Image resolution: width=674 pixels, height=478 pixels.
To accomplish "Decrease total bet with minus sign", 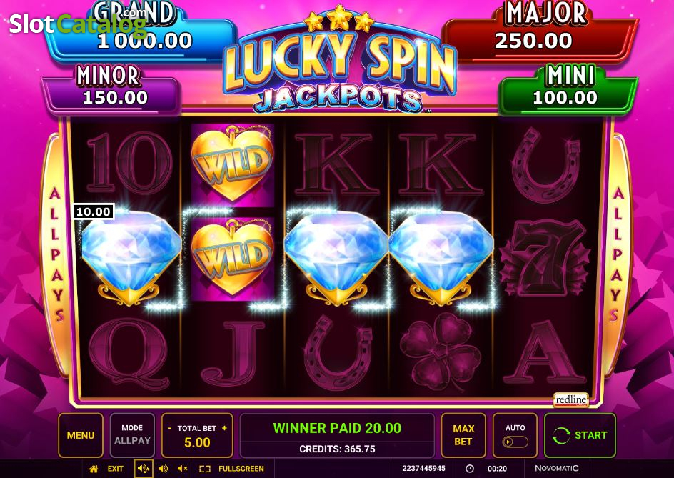I will pyautogui.click(x=170, y=428).
